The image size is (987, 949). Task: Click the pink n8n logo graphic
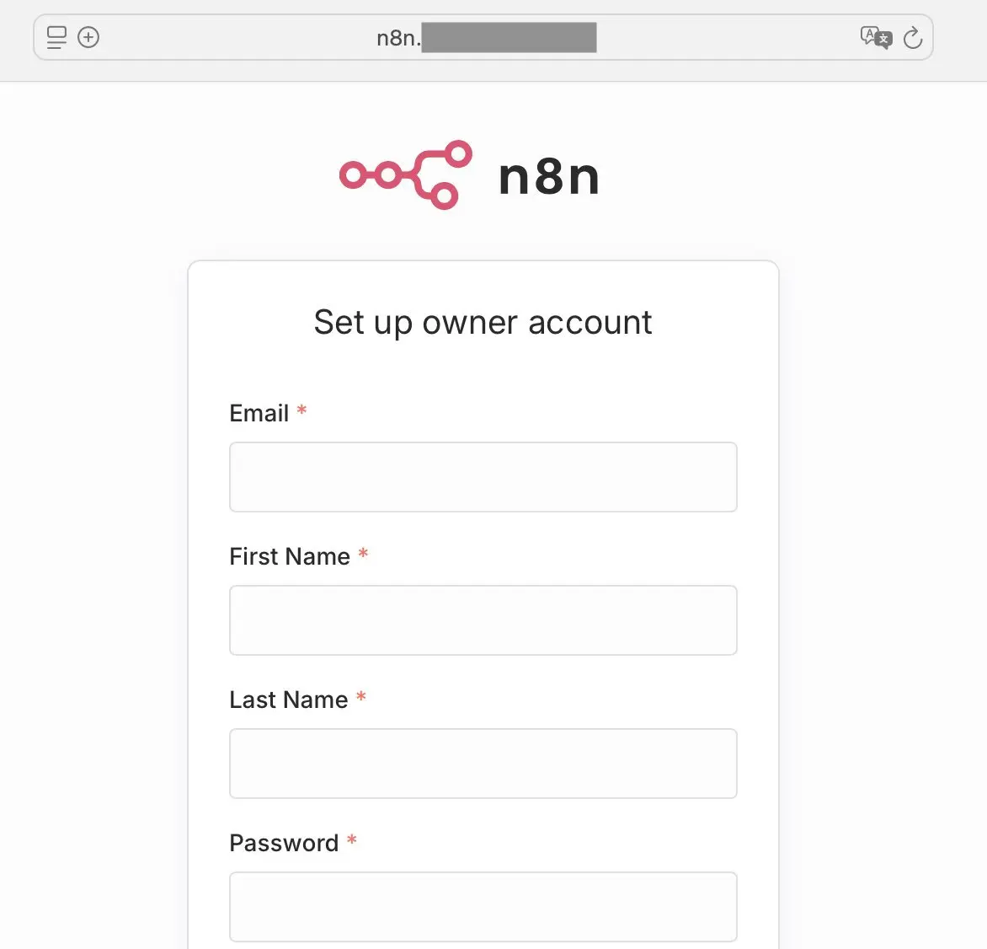[404, 174]
